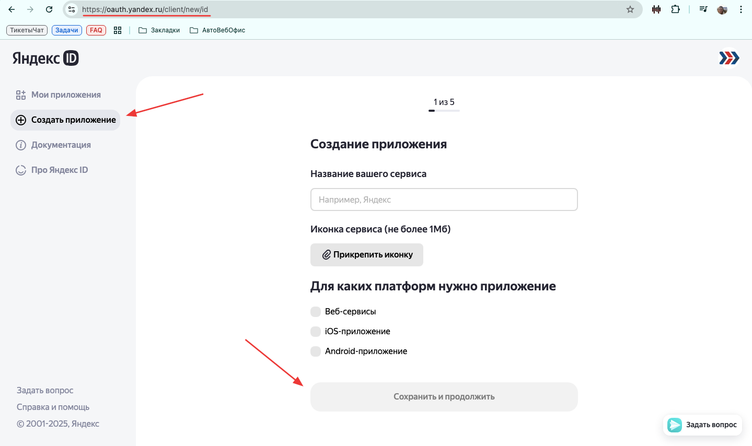Click the Задать вопрос sidebar footer link
Viewport: 752px width, 446px height.
click(x=45, y=390)
